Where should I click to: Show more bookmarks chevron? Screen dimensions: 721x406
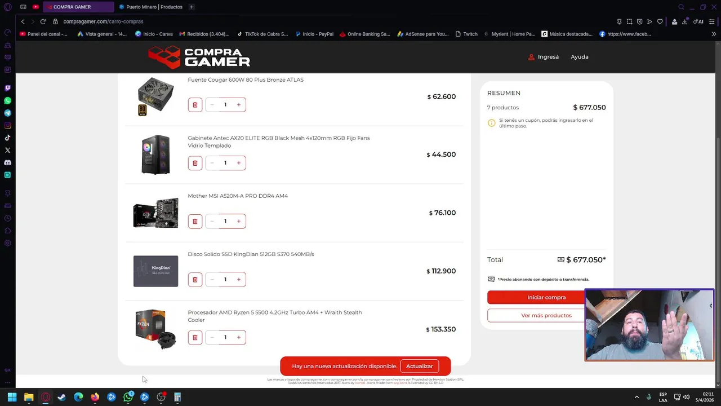click(714, 34)
